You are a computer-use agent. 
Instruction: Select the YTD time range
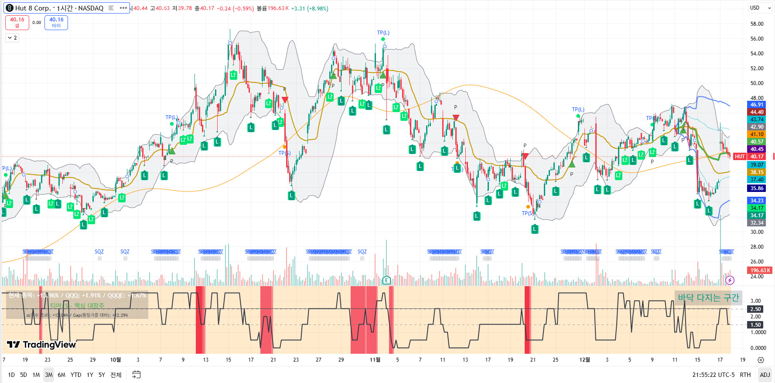click(76, 375)
